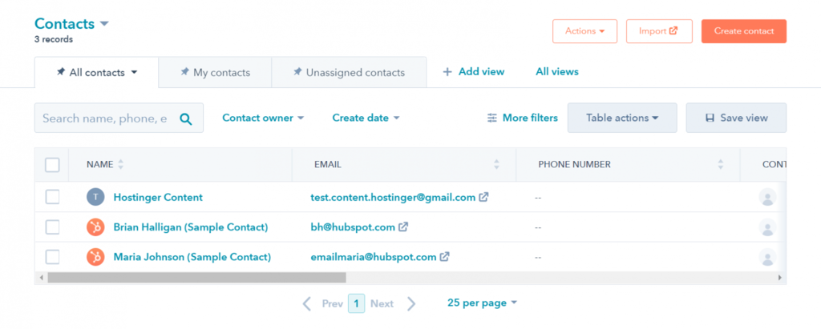The height and width of the screenshot is (329, 821).
Task: Click scrollbar left arrow
Action: pos(42,277)
